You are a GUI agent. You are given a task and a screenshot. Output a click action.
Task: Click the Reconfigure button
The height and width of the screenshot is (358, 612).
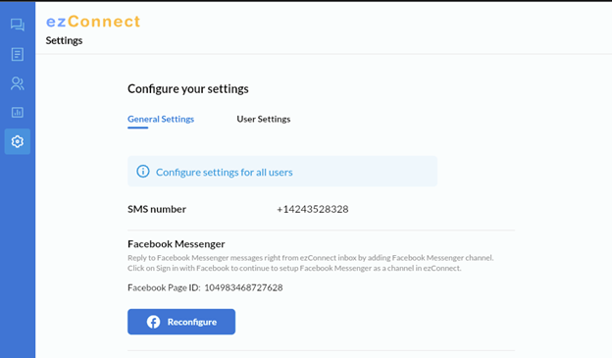click(x=181, y=322)
